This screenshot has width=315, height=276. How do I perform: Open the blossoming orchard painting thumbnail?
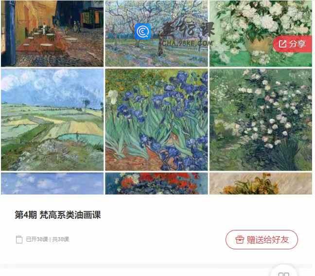(x=157, y=33)
